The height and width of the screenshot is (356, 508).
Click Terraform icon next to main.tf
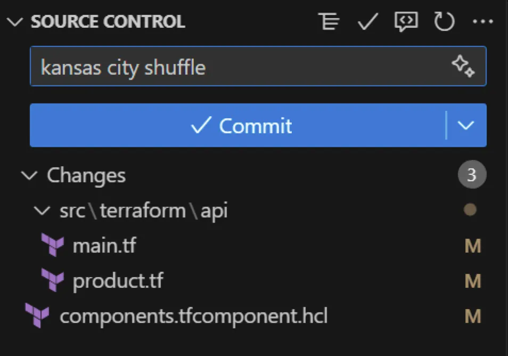tap(53, 246)
